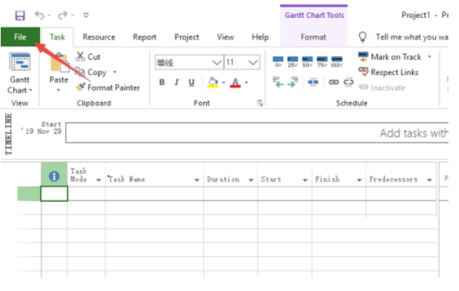
Task: Set task to 50% complete
Action: (x=307, y=62)
